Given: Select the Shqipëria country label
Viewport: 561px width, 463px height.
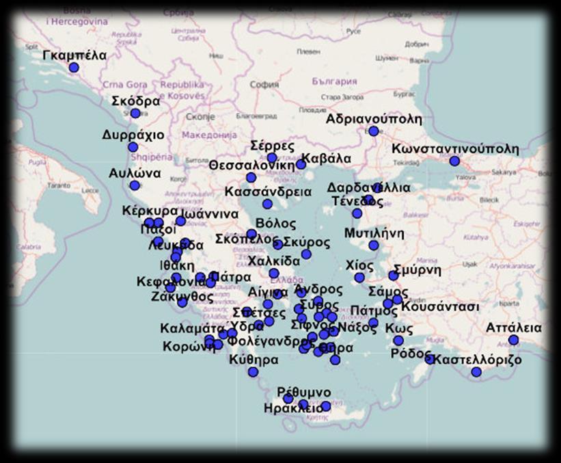Looking at the screenshot, I should click(152, 157).
